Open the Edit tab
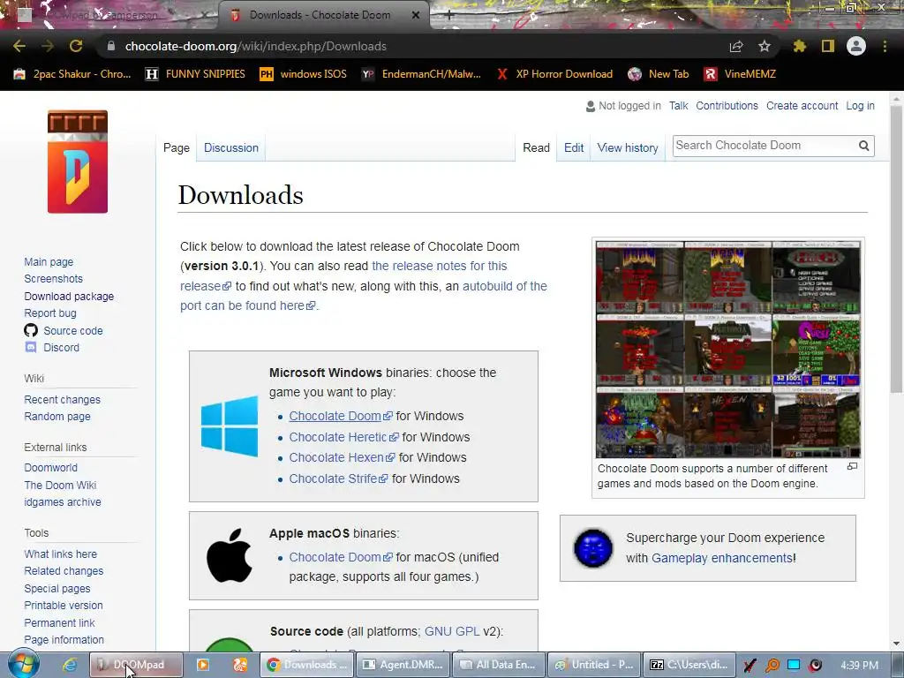 pyautogui.click(x=574, y=147)
